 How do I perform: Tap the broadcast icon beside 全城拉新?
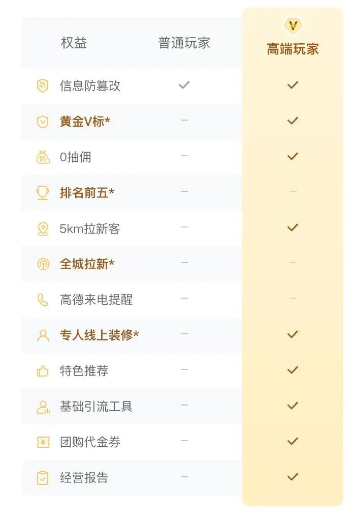(x=43, y=264)
